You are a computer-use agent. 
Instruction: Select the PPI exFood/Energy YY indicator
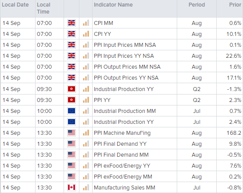click(122, 165)
